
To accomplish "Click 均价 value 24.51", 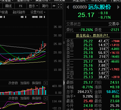I will (115, 82).
